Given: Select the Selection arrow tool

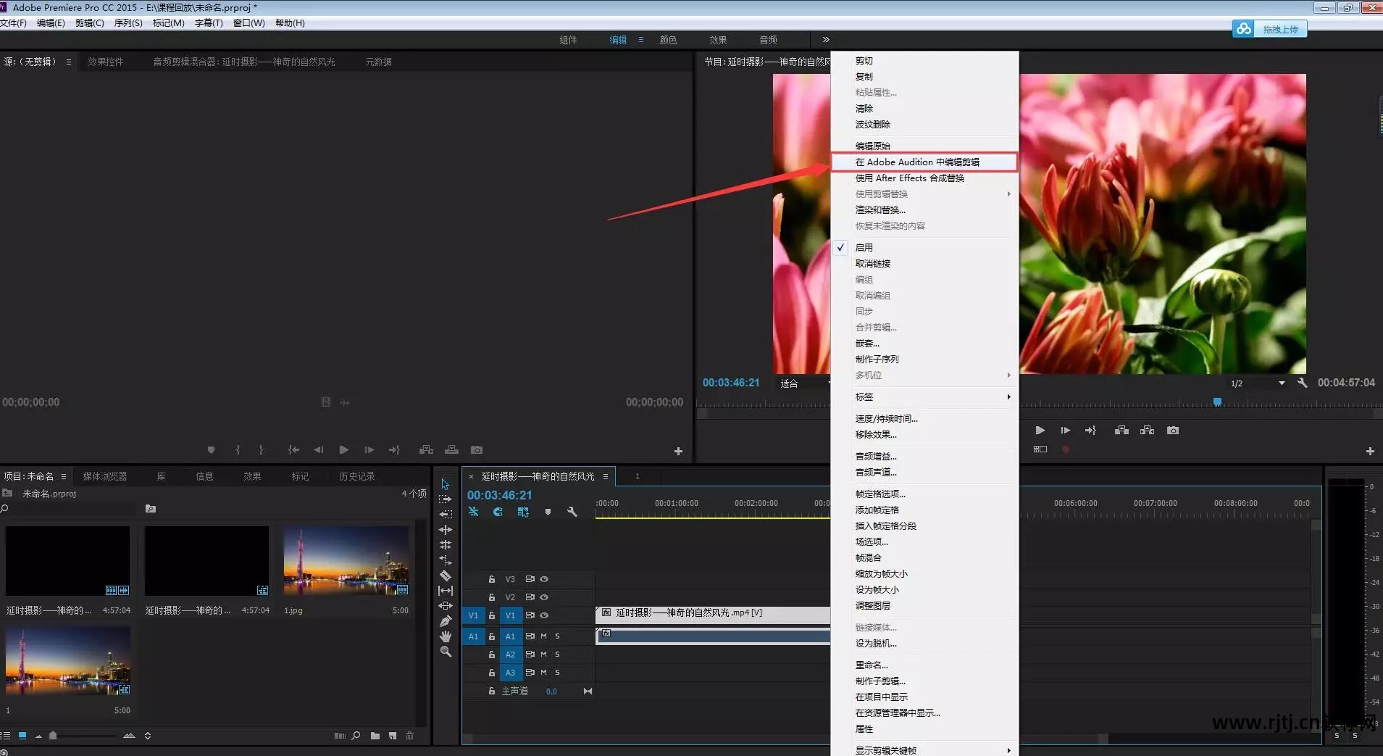Looking at the screenshot, I should coord(446,484).
